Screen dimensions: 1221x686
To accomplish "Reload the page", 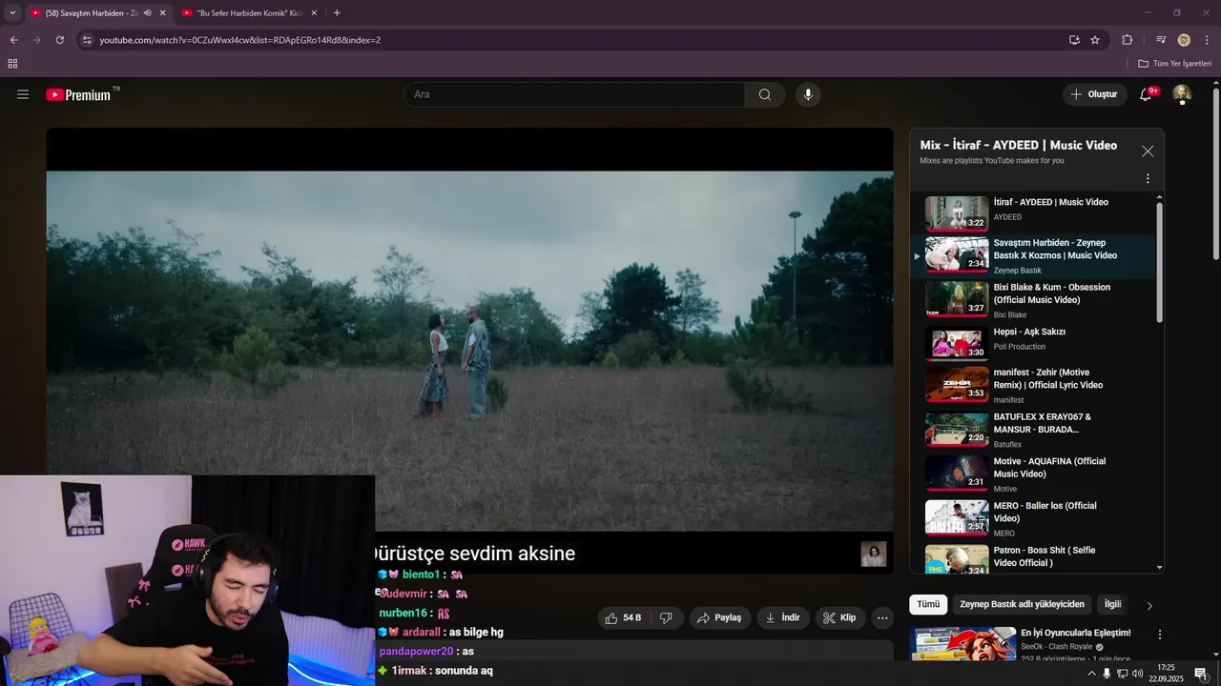I will click(x=59, y=40).
